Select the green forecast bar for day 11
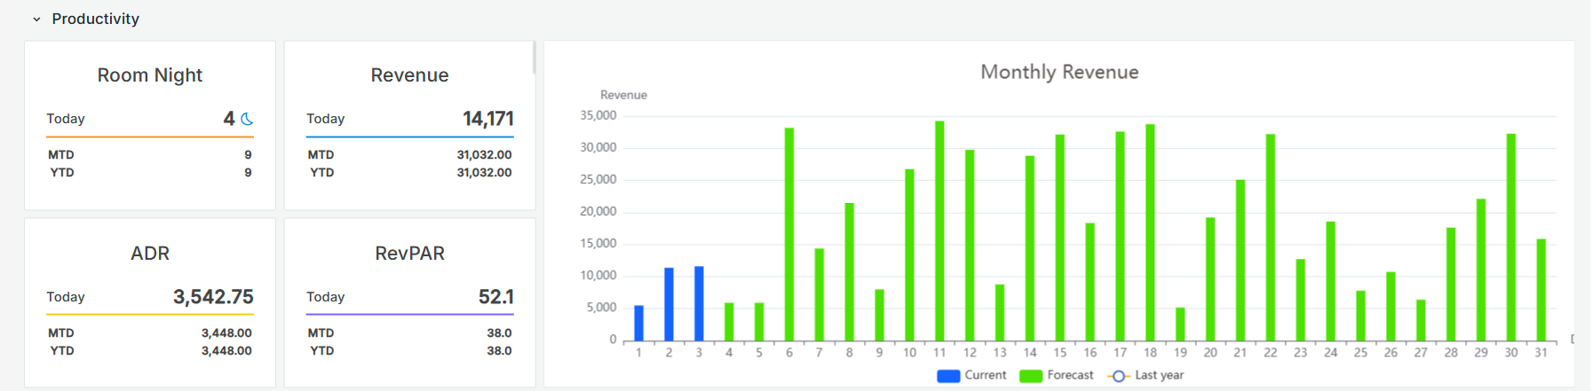 (x=939, y=231)
